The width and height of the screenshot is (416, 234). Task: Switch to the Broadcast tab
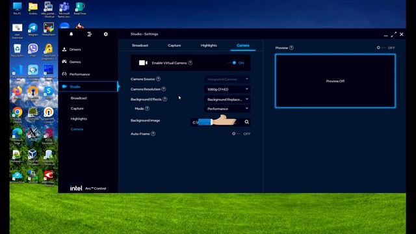140,45
